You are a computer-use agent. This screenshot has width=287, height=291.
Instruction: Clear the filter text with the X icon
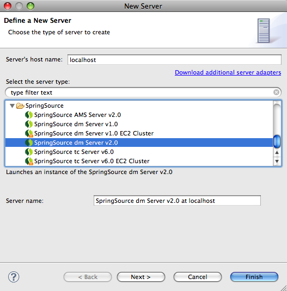(x=276, y=92)
